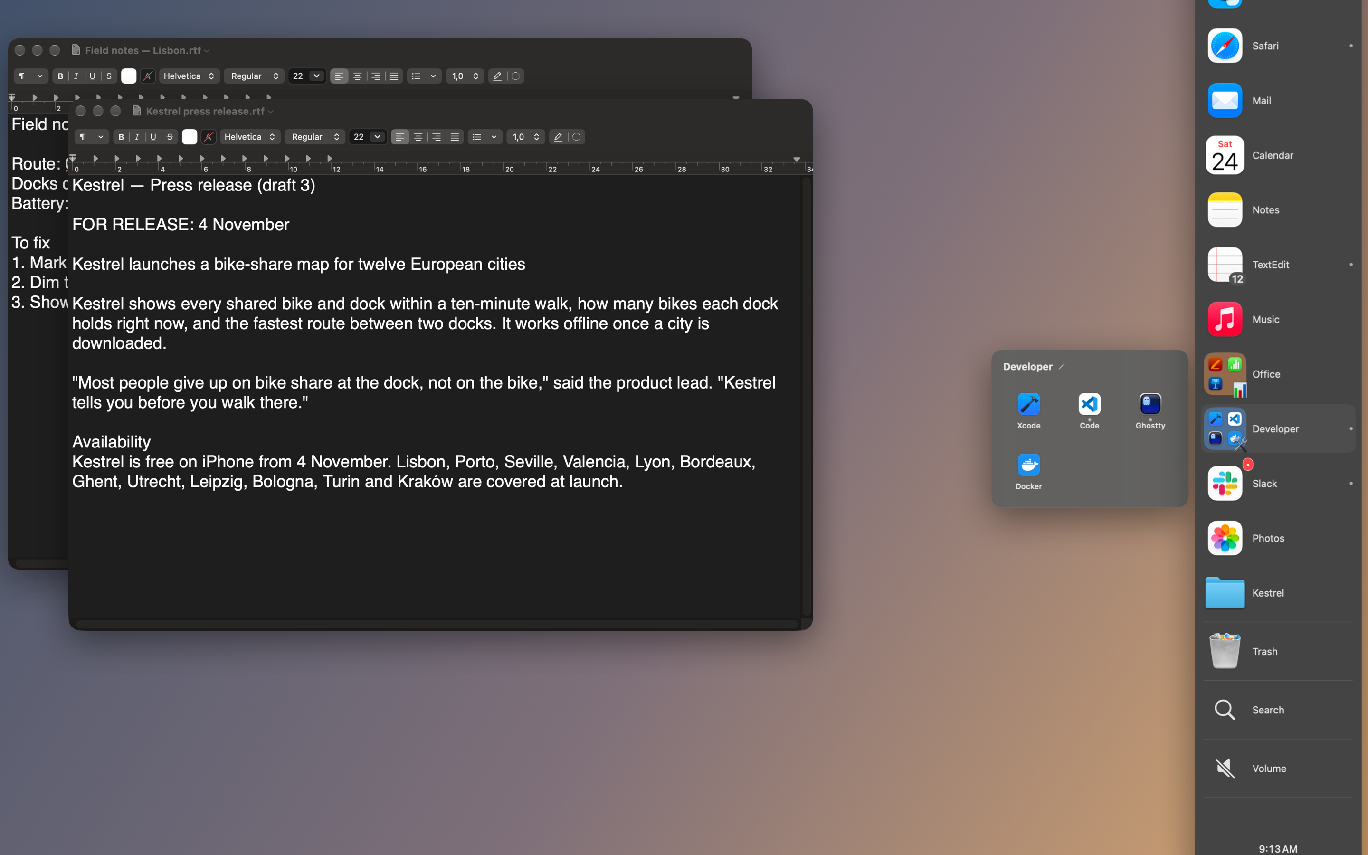The image size is (1368, 855).
Task: Open Photos from the dock
Action: (1278, 538)
